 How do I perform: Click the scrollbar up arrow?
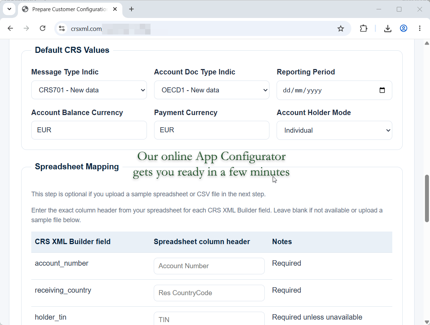coord(427,43)
